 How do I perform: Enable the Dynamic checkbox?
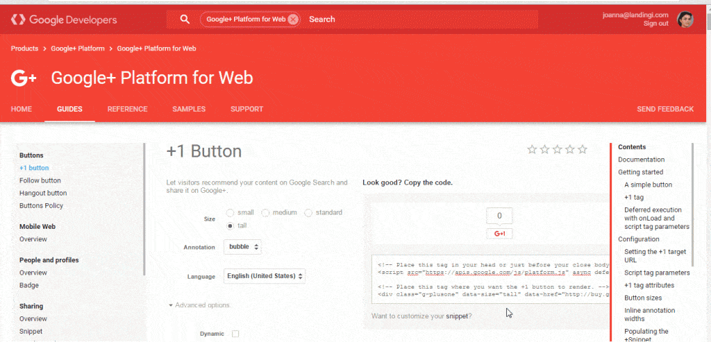pos(235,334)
